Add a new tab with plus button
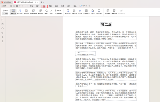The height and width of the screenshot is (102, 160). click(x=41, y=2)
